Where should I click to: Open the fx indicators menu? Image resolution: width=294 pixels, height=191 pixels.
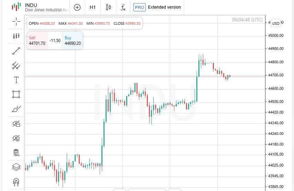(123, 7)
